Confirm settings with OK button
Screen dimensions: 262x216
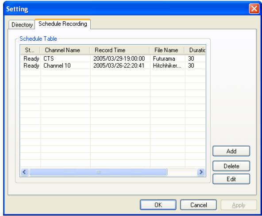(158, 205)
